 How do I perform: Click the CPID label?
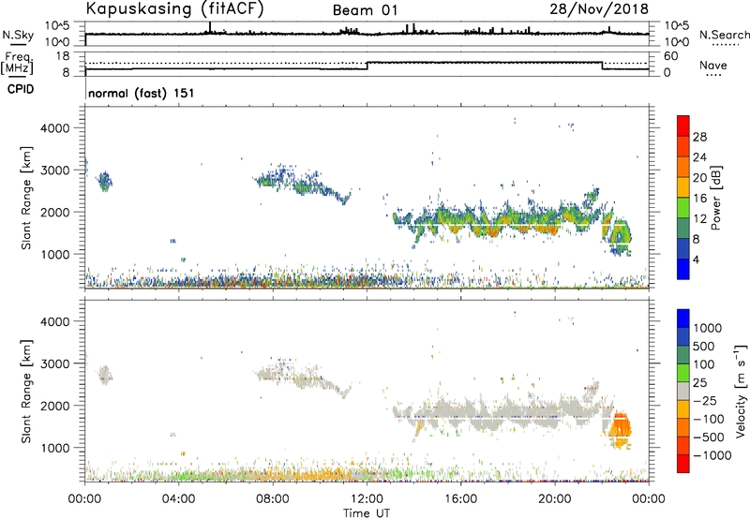click(21, 89)
